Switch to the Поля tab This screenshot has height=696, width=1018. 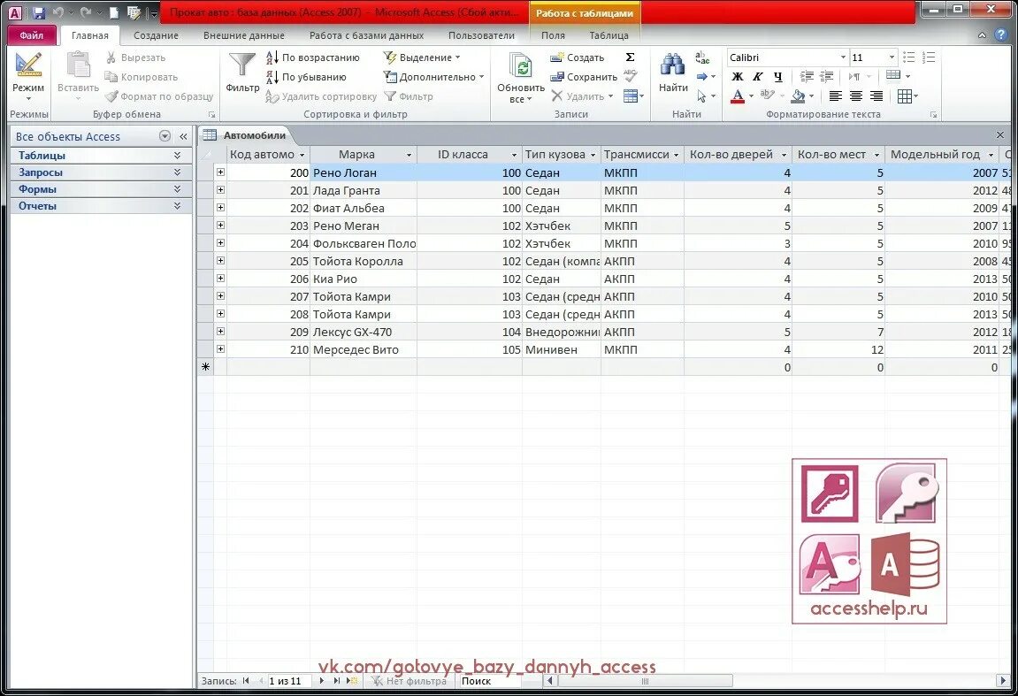click(x=553, y=35)
